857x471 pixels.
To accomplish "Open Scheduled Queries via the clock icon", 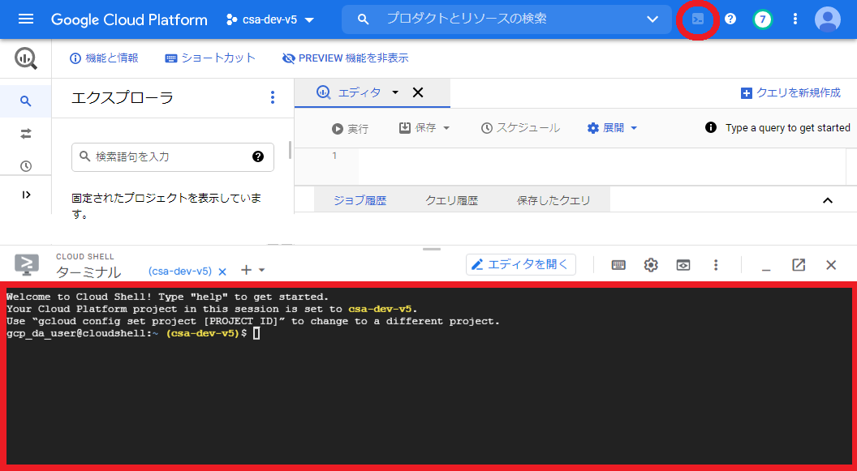I will pyautogui.click(x=27, y=165).
